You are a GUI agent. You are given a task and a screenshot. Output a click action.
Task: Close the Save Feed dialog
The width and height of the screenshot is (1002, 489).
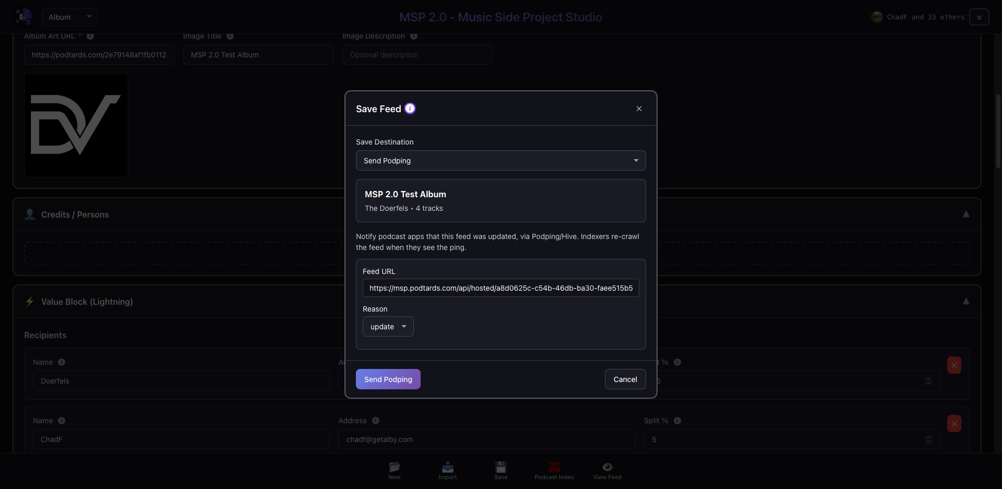click(639, 109)
